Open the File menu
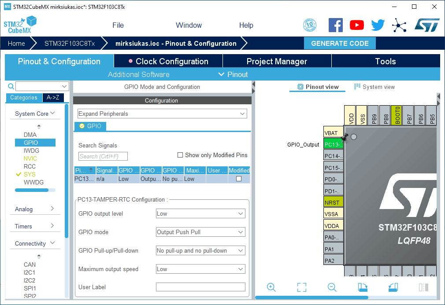The height and width of the screenshot is (305, 445). [x=118, y=25]
